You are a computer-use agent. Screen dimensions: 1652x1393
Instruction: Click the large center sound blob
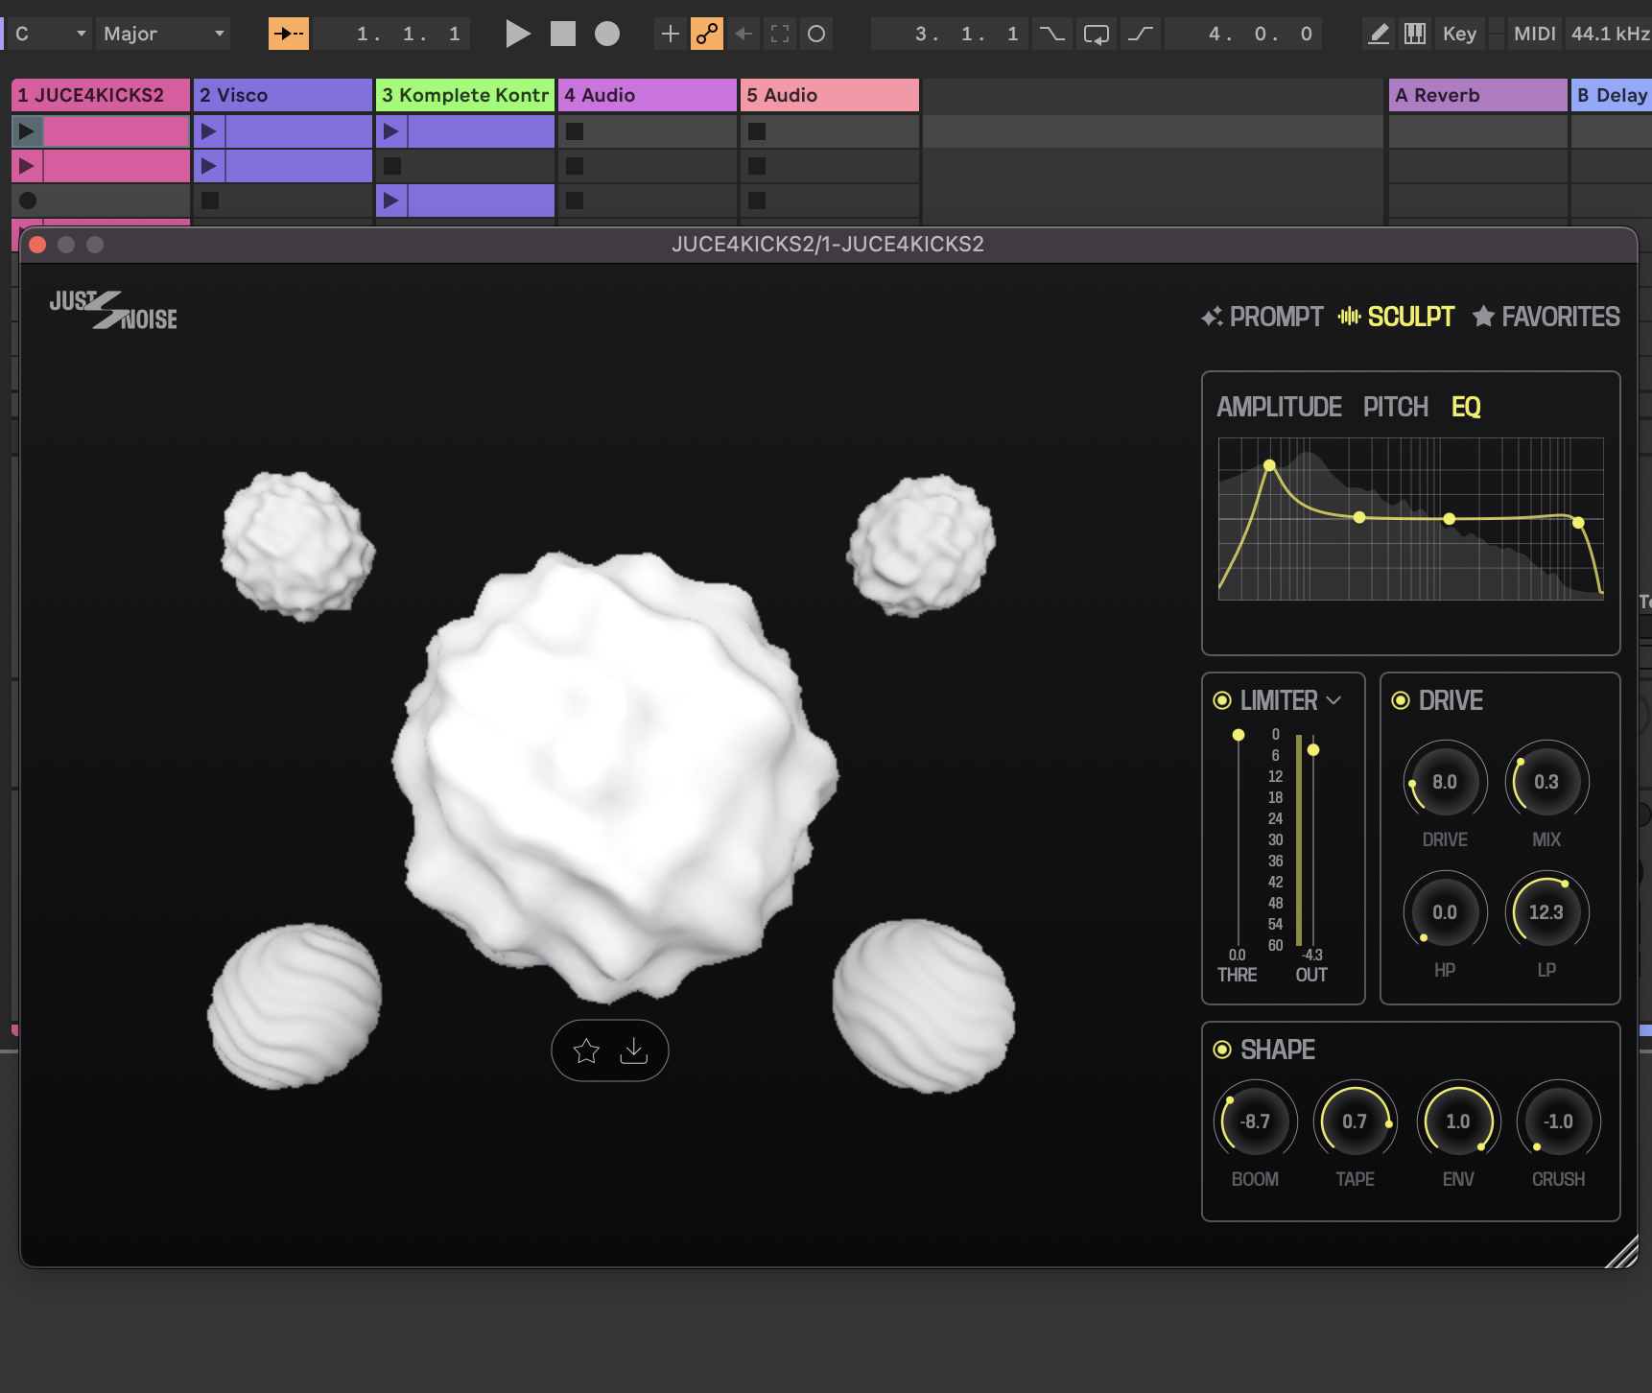pyautogui.click(x=615, y=775)
